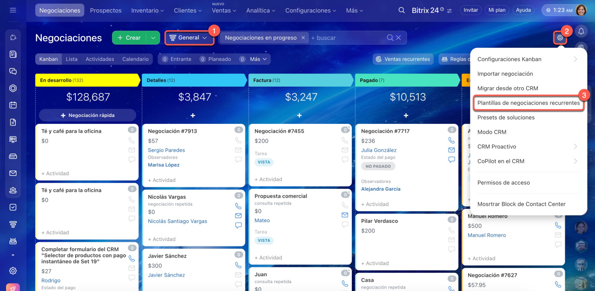Click the Negociación rápida button
Image resolution: width=595 pixels, height=291 pixels.
[87, 115]
